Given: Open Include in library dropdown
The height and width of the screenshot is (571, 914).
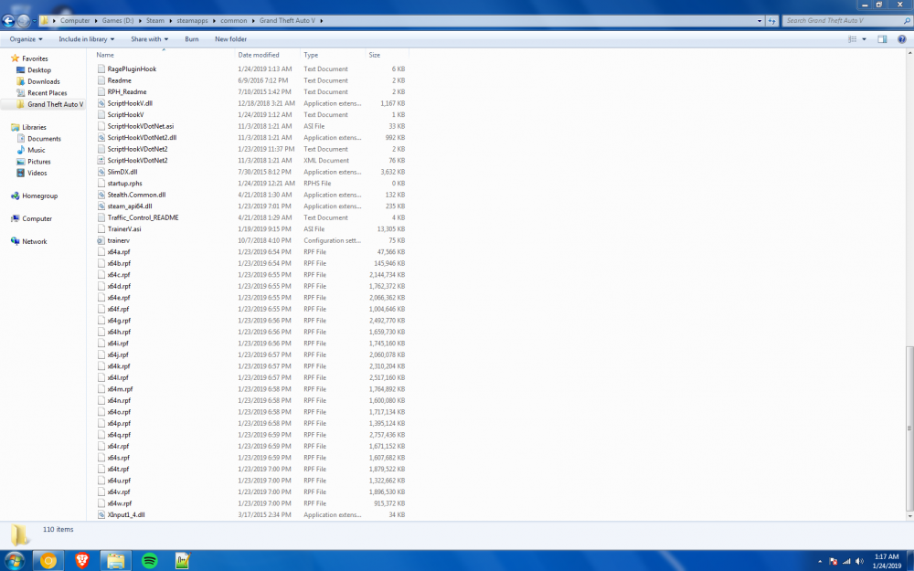Looking at the screenshot, I should 86,39.
